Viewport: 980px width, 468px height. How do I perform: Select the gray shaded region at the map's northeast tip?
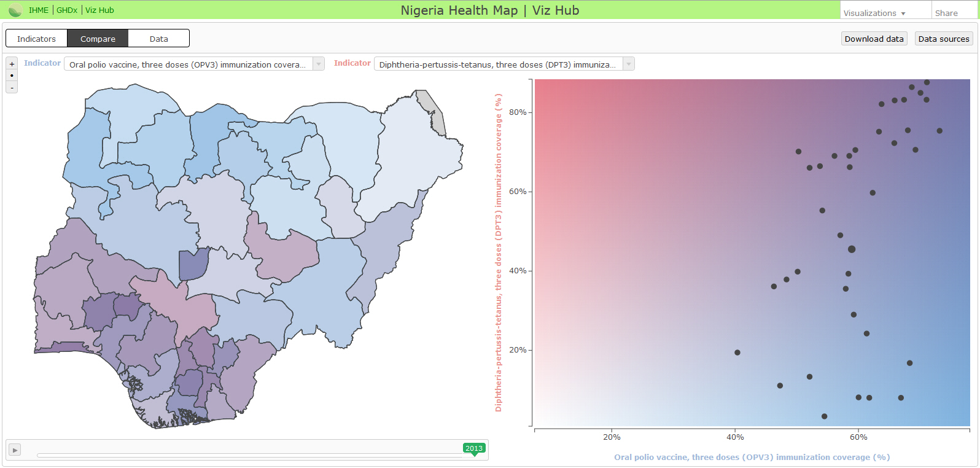click(x=430, y=111)
